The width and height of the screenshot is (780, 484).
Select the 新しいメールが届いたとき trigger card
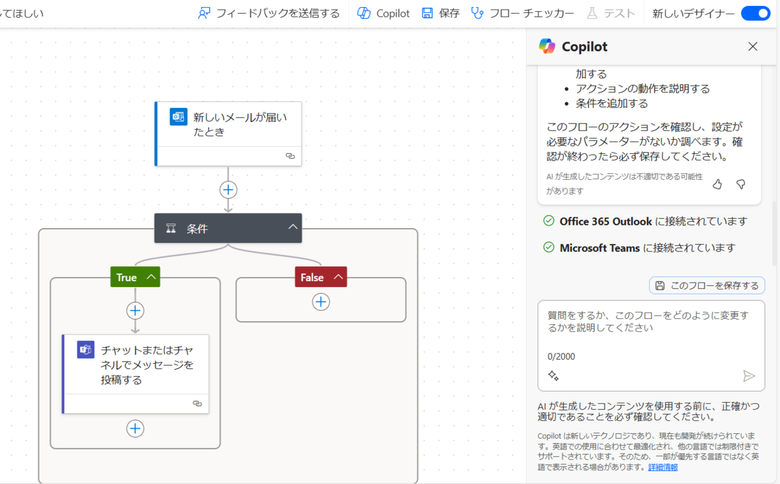pos(228,133)
